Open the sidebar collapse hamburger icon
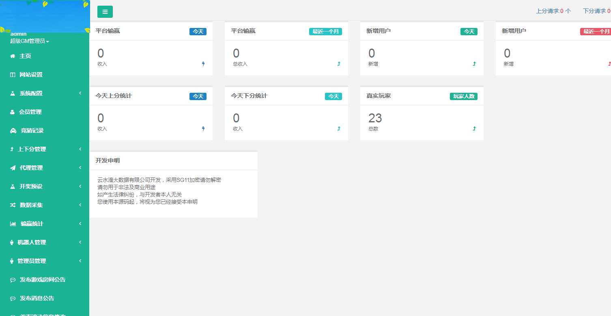611x316 pixels. pyautogui.click(x=105, y=12)
